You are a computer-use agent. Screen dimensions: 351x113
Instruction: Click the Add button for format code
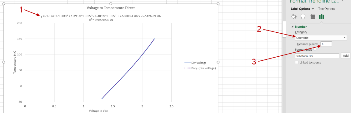[x=346, y=56]
